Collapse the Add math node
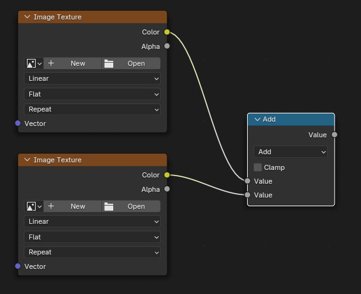Screen dimensions: 361x294 click(257, 119)
